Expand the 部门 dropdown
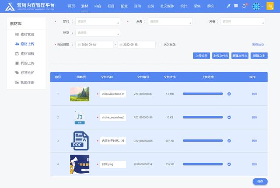This screenshot has height=188, width=280. point(98,21)
